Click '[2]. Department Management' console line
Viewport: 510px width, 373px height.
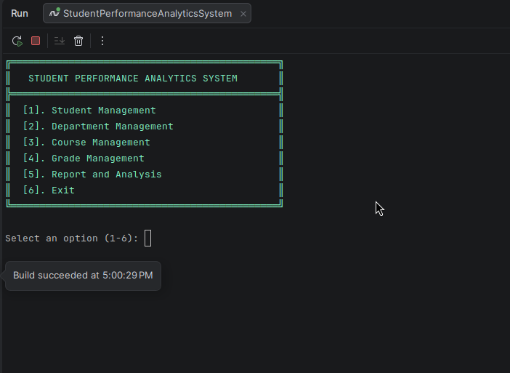coord(98,127)
